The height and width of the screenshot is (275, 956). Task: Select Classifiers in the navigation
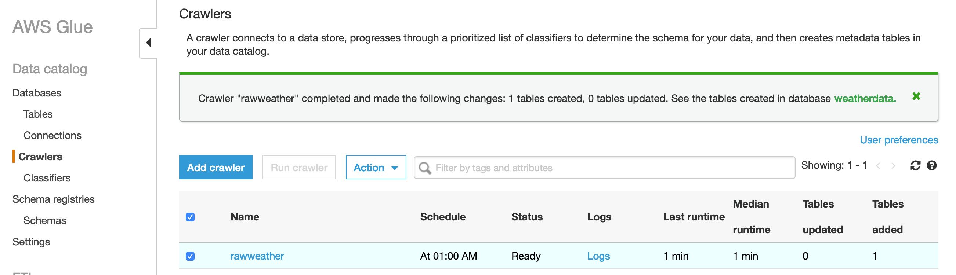[47, 178]
